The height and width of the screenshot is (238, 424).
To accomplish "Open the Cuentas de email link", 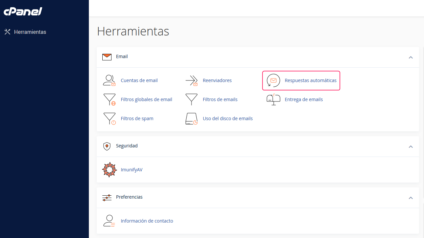I will [x=139, y=80].
